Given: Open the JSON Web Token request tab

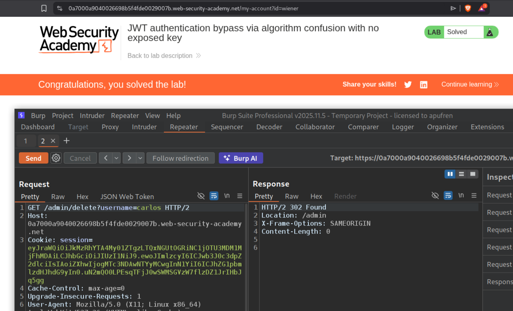Looking at the screenshot, I should coord(127,196).
